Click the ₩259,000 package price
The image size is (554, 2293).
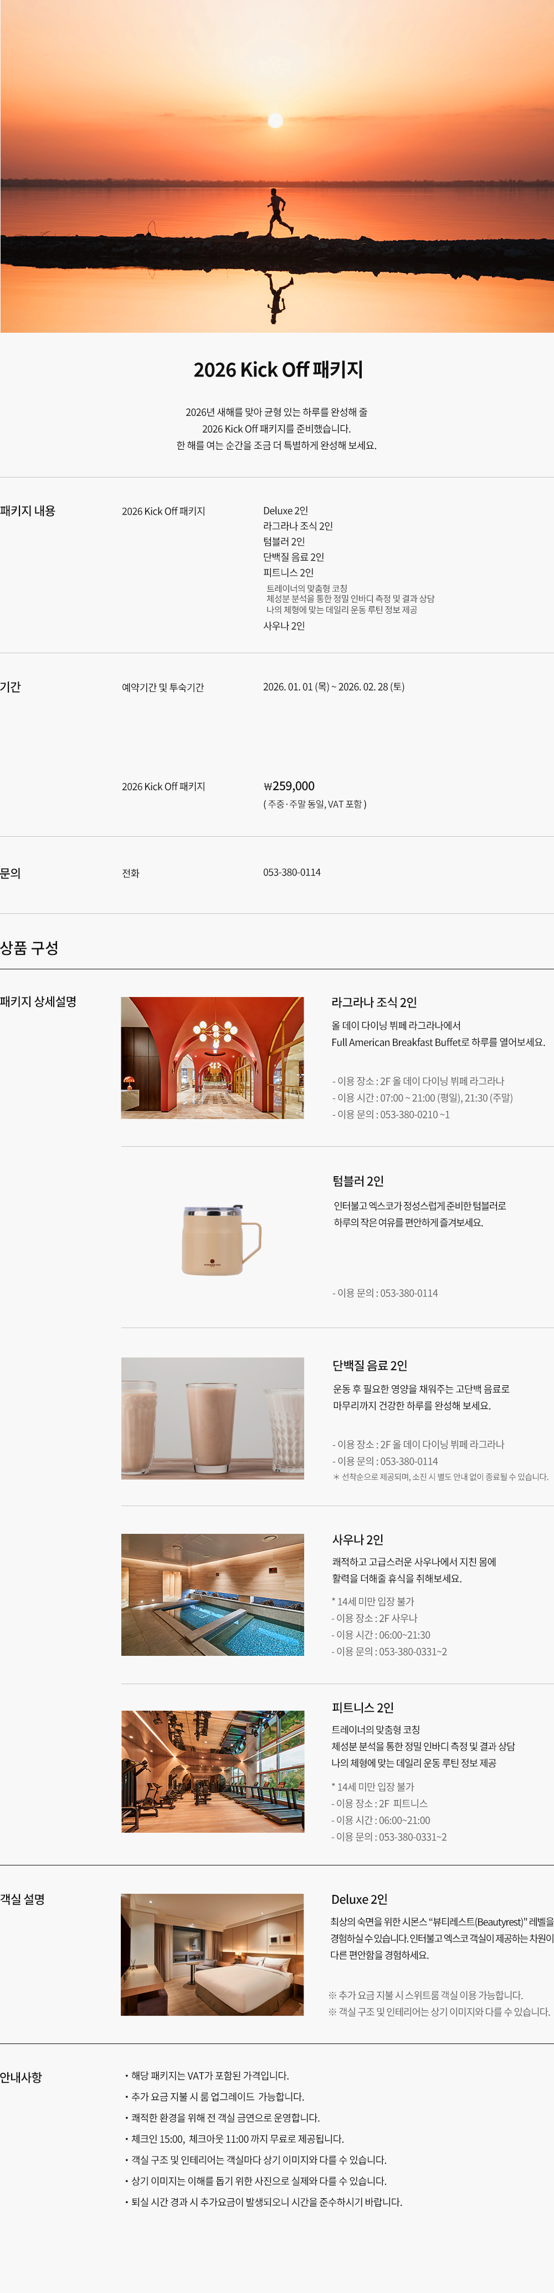[289, 786]
